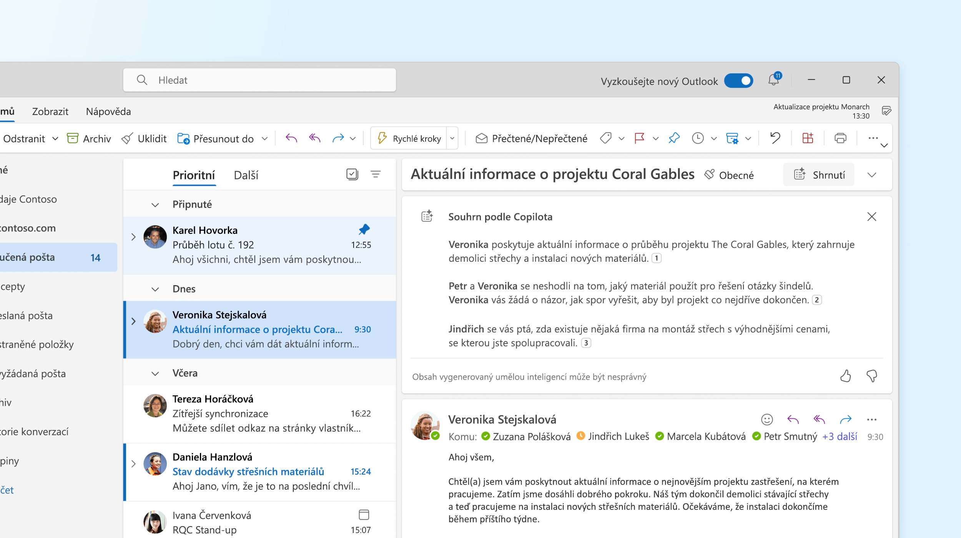Image resolution: width=961 pixels, height=538 pixels.
Task: Click the red apps grid icon
Action: click(808, 138)
